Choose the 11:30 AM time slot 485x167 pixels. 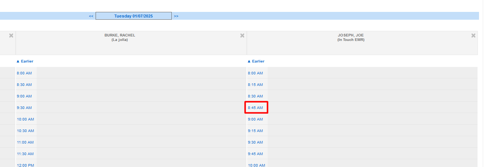click(x=25, y=154)
